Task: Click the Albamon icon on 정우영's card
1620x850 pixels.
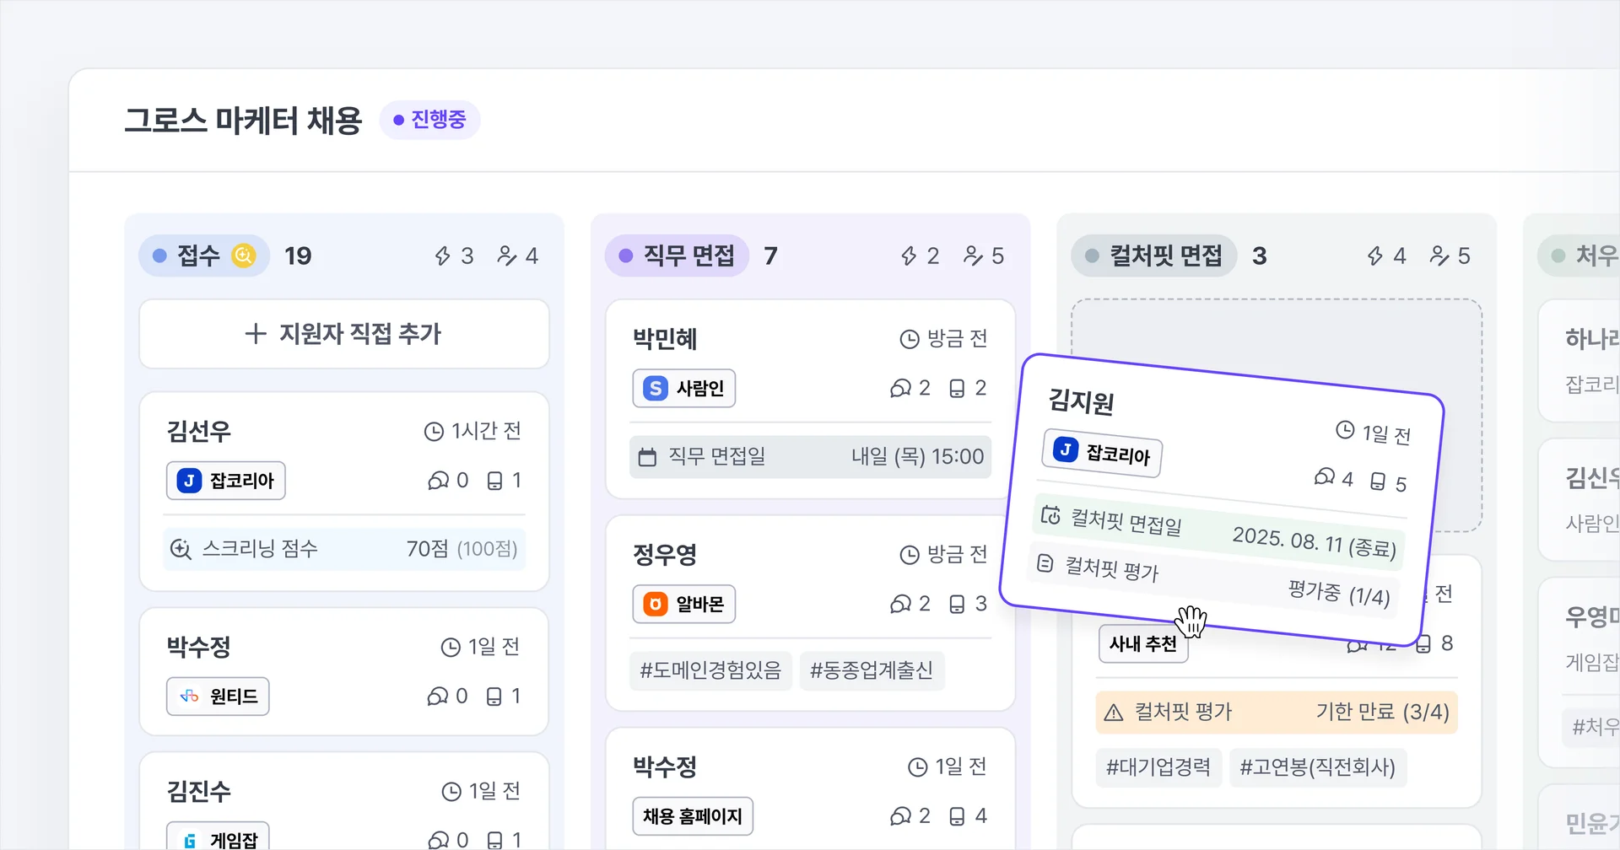Action: coord(653,604)
